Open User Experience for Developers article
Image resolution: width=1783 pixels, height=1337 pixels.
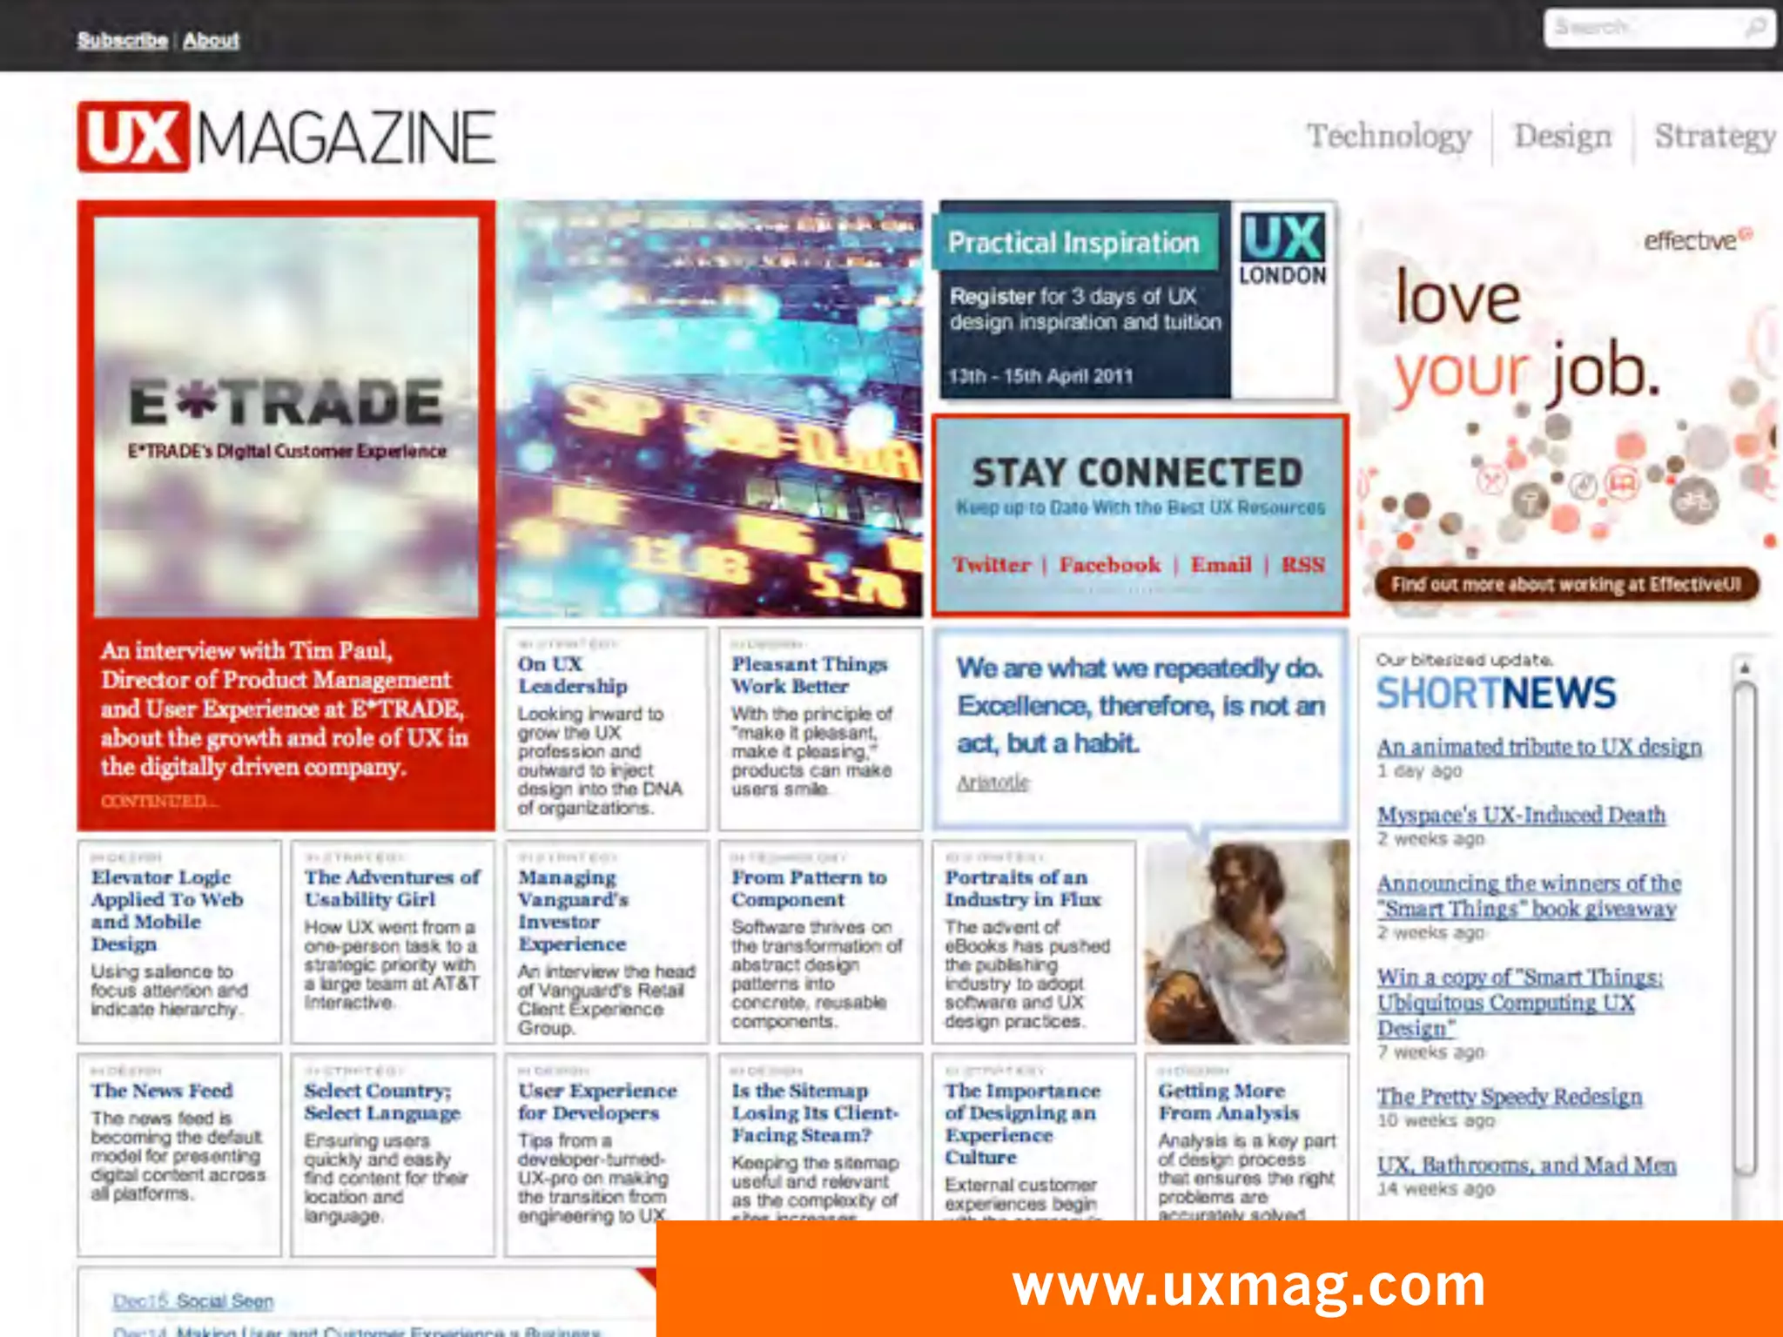(x=597, y=1102)
